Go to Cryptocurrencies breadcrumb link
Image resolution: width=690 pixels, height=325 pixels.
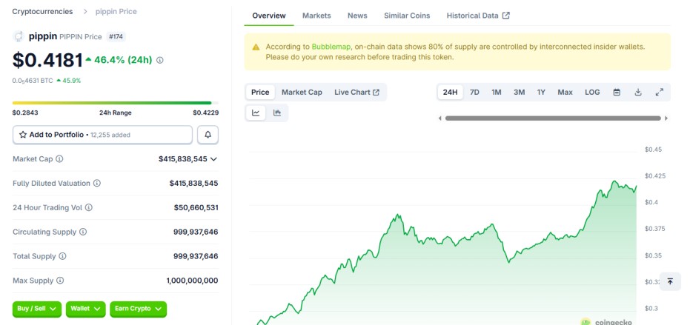[x=42, y=12]
